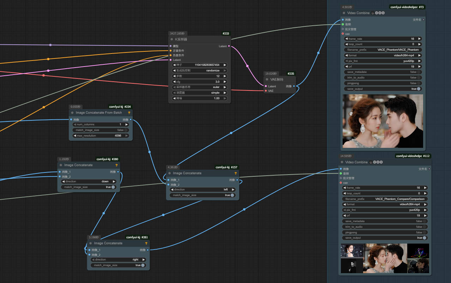The width and height of the screenshot is (451, 283).
Task: Open help question mark on node #157
Action: click(236, 173)
